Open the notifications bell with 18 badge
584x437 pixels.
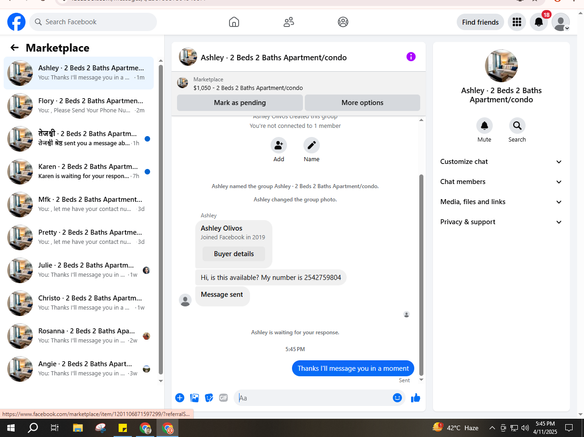(x=539, y=22)
